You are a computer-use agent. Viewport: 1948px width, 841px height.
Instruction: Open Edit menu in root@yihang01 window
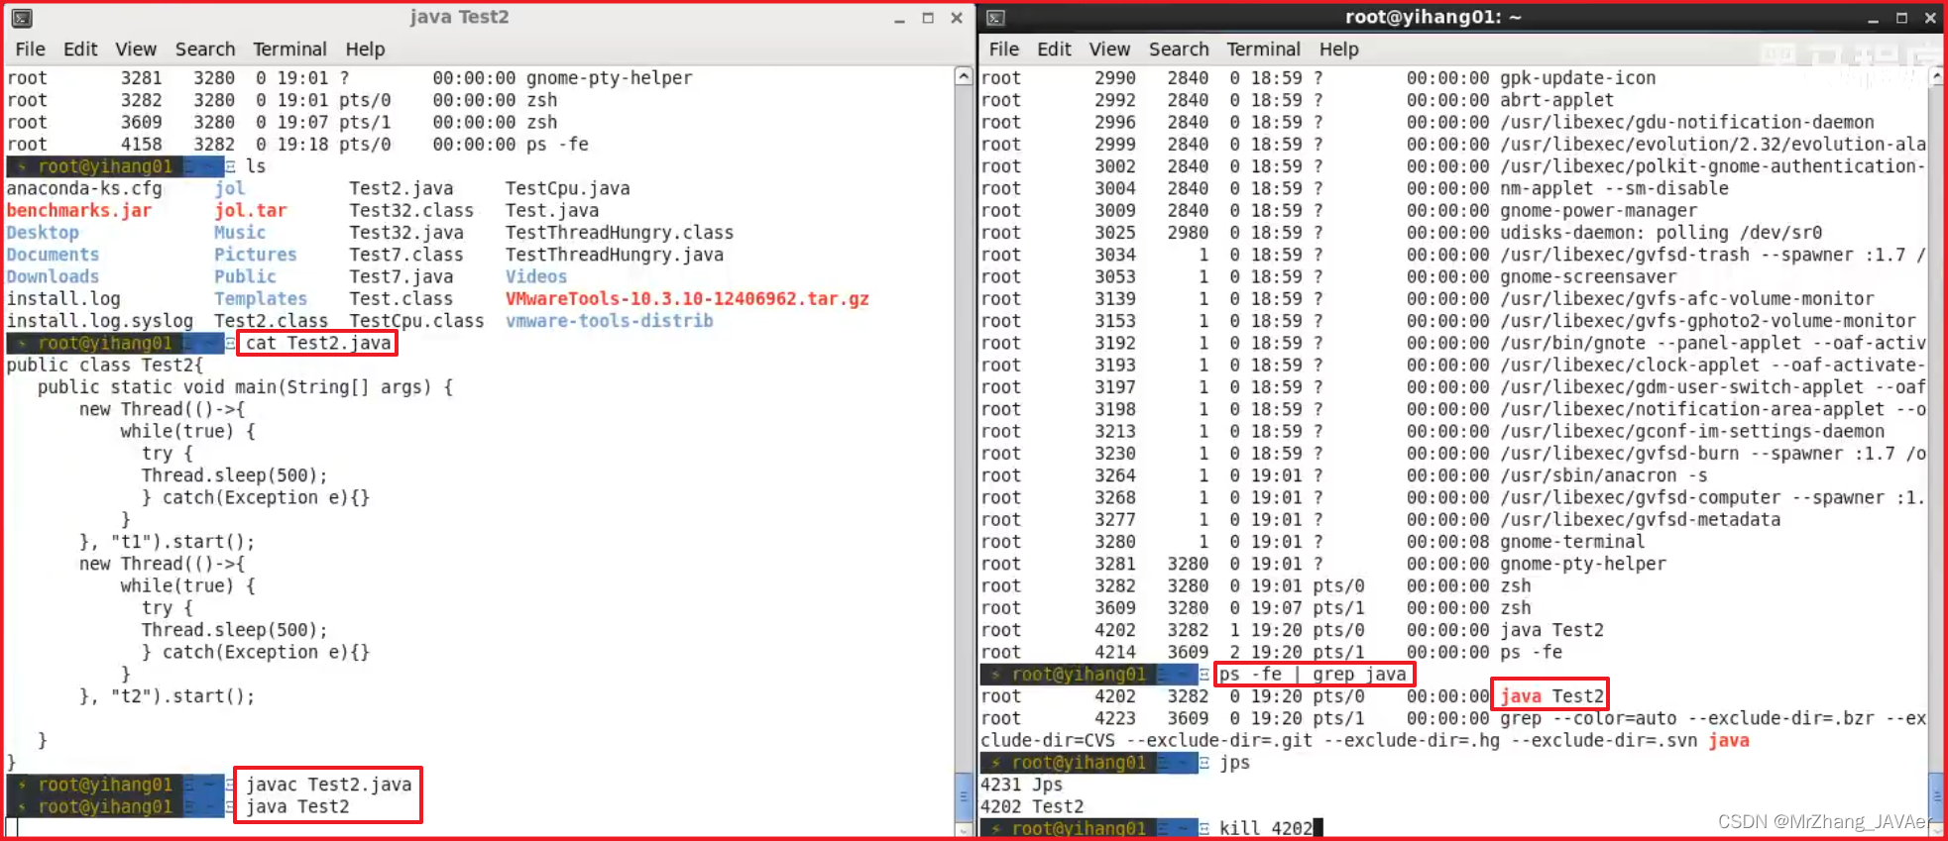tap(1054, 49)
